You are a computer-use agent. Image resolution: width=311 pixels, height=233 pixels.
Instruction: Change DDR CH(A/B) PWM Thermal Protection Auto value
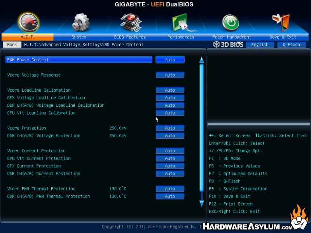point(170,196)
